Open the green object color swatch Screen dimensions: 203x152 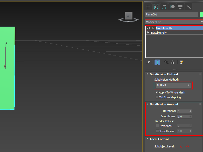[x=201, y=14]
